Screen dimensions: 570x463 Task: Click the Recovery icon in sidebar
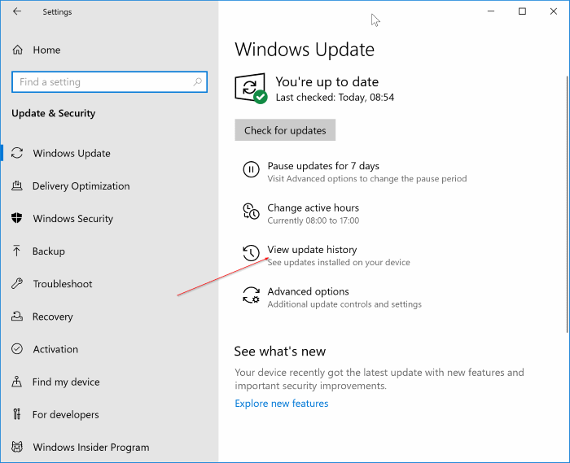(x=17, y=317)
